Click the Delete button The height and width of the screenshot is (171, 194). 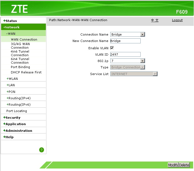coord(184,165)
